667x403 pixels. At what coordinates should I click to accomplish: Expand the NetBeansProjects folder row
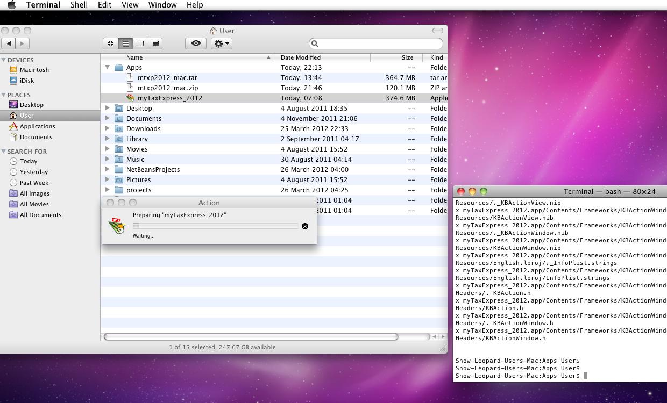[107, 169]
